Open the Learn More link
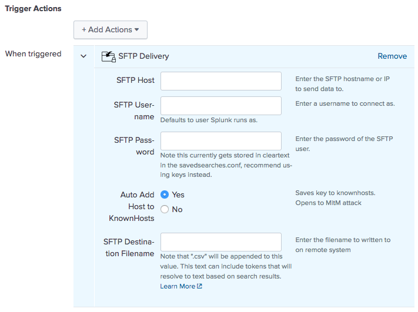This screenshot has height=312, width=418. (x=178, y=286)
